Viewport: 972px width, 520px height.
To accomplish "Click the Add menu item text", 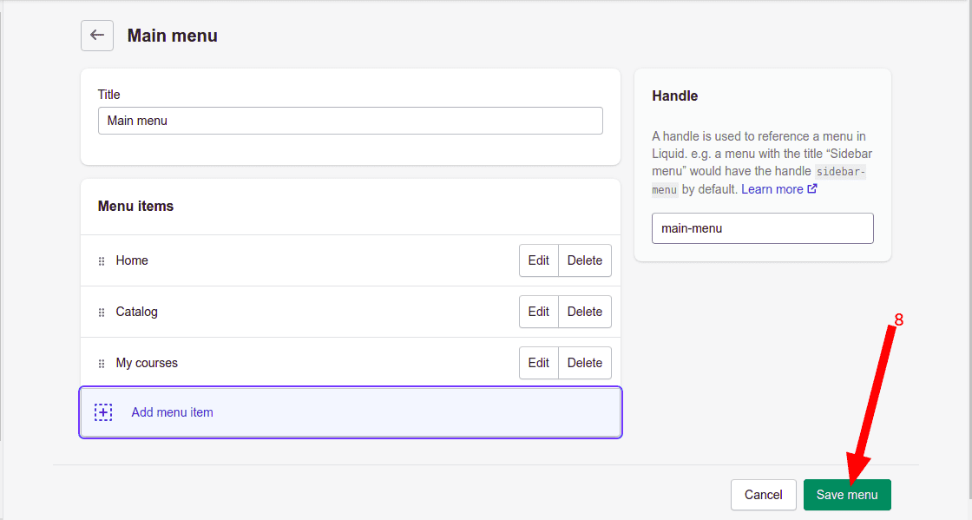I will (172, 412).
